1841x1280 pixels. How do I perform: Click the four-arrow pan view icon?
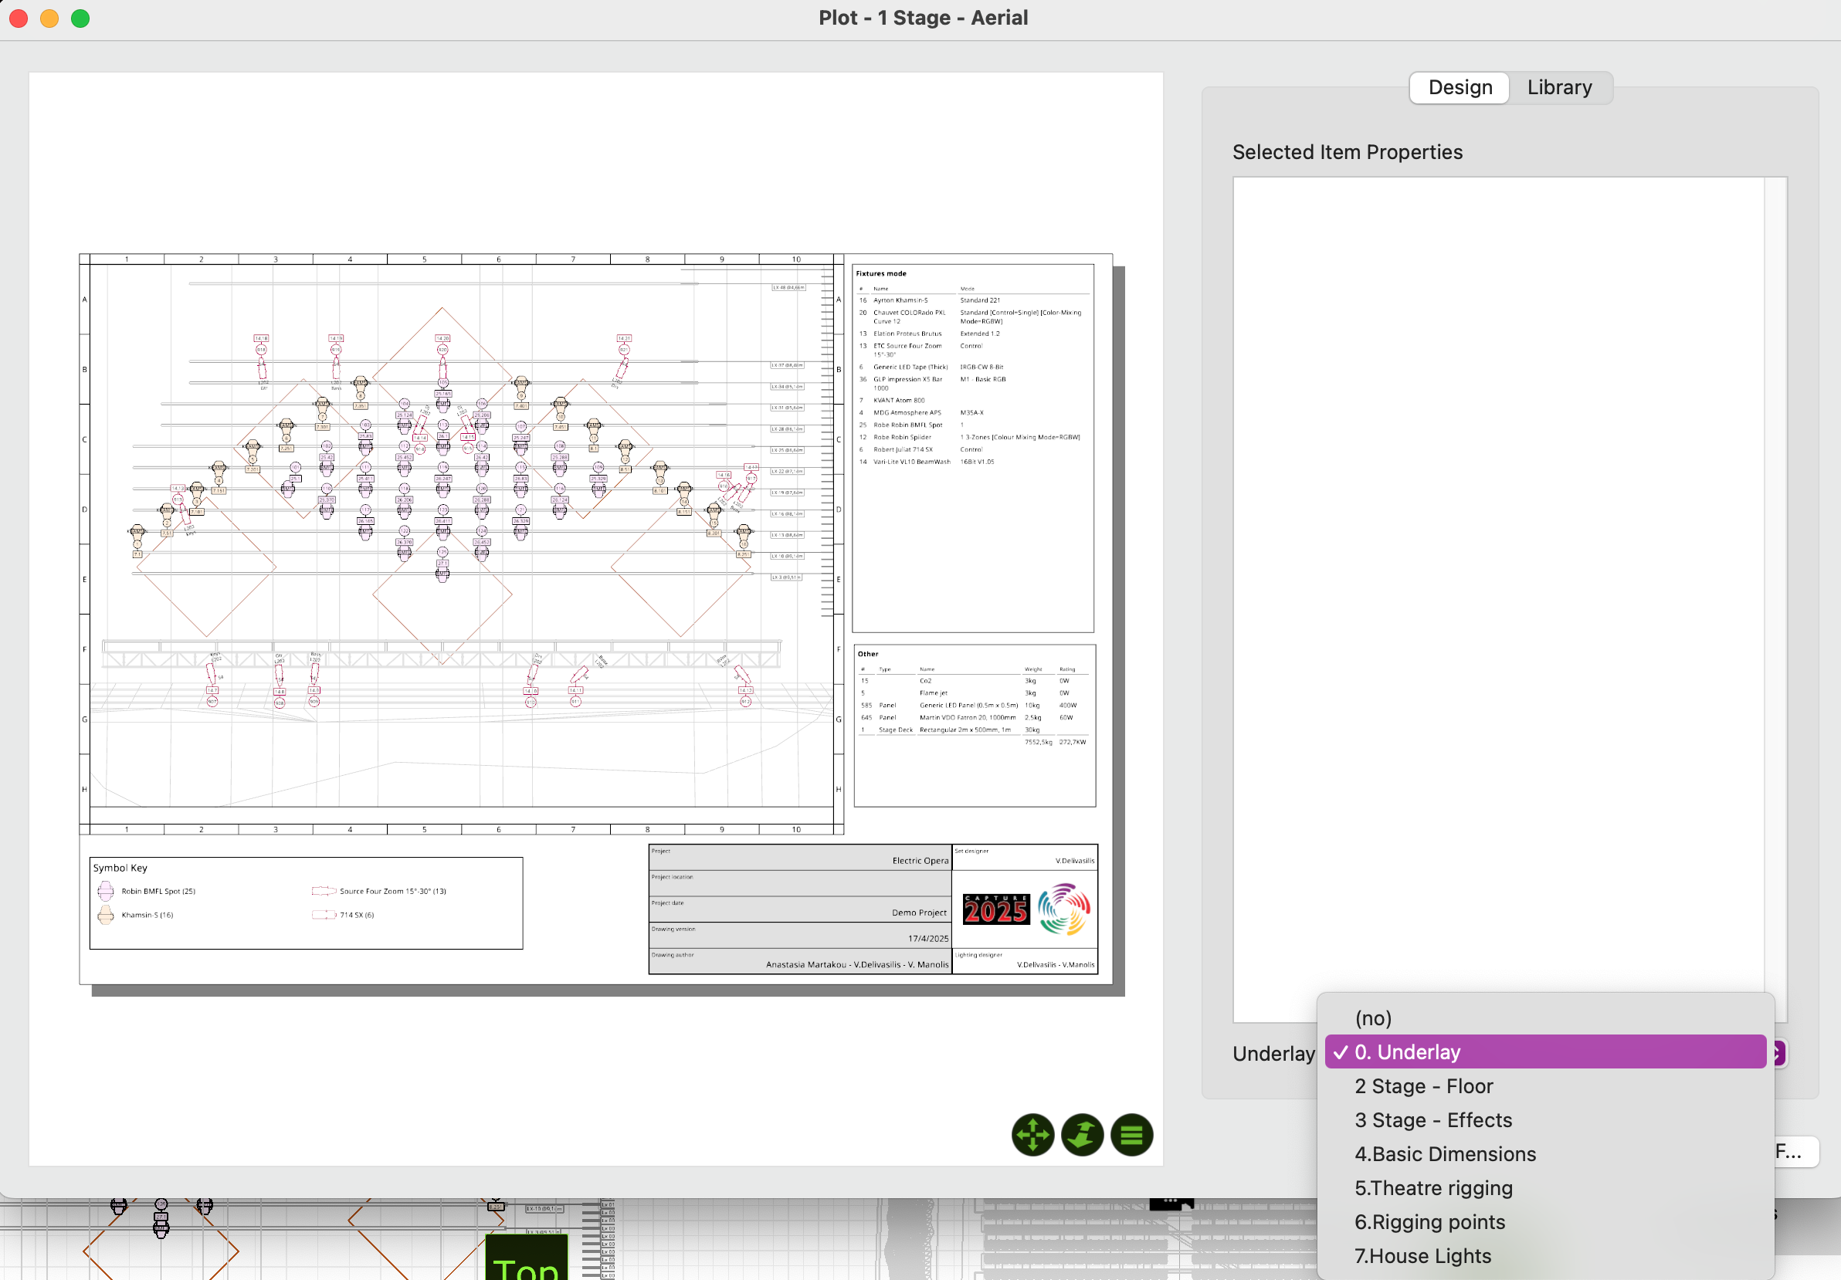point(1032,1135)
